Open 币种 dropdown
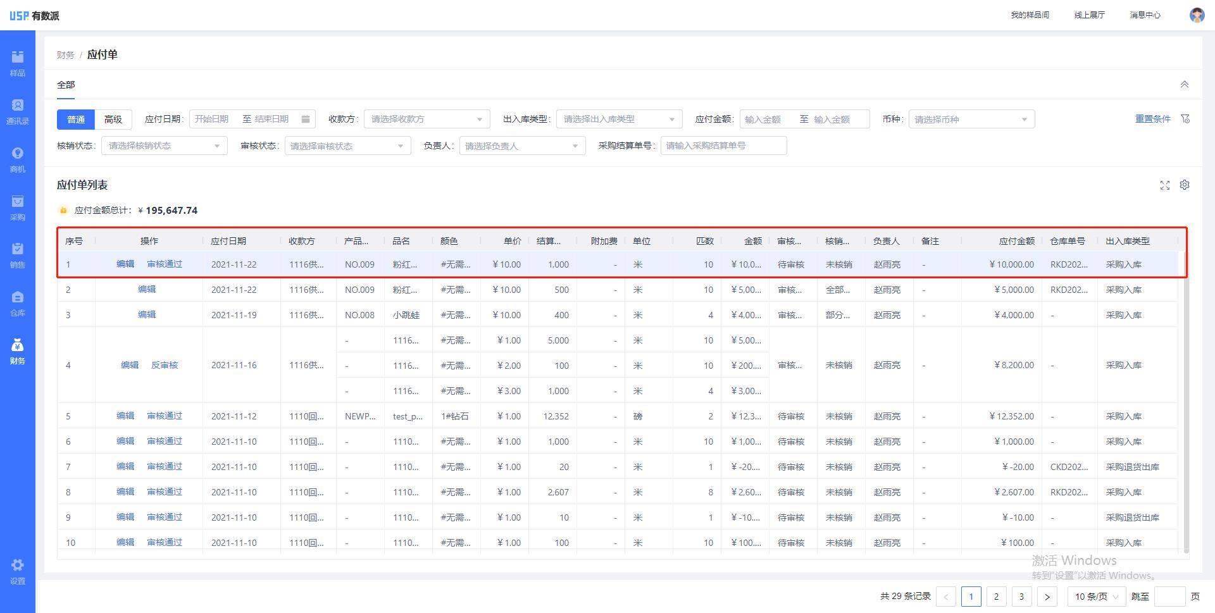This screenshot has width=1215, height=613. click(972, 119)
